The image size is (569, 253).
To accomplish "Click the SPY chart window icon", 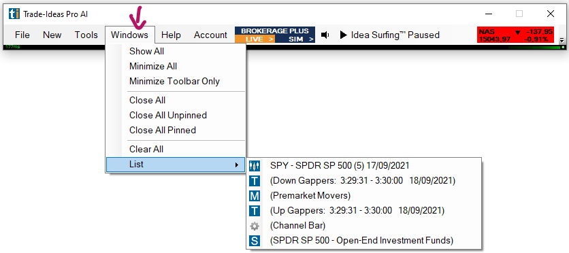I will [255, 166].
